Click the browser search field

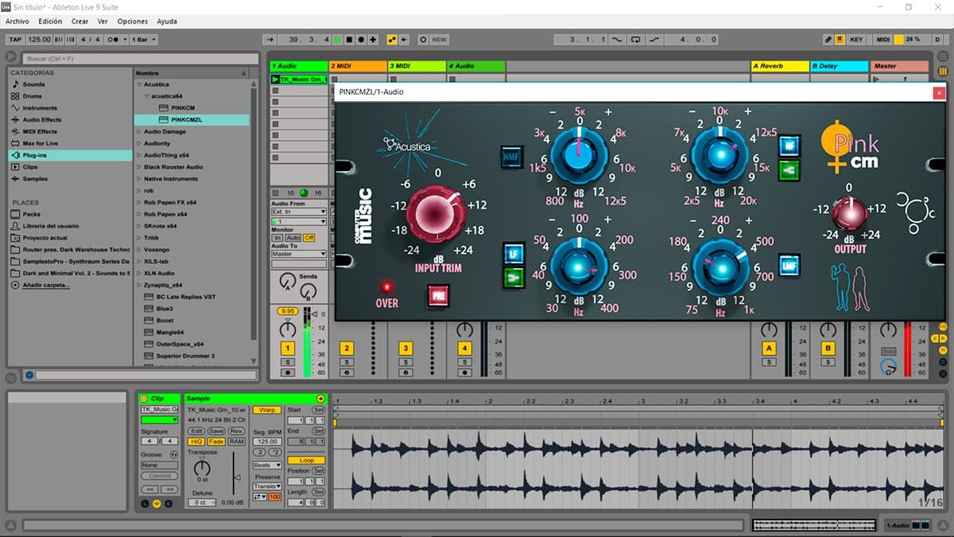pos(140,59)
